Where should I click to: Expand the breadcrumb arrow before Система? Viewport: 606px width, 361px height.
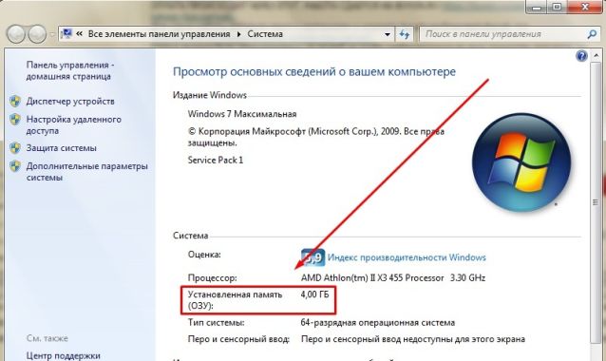point(238,34)
